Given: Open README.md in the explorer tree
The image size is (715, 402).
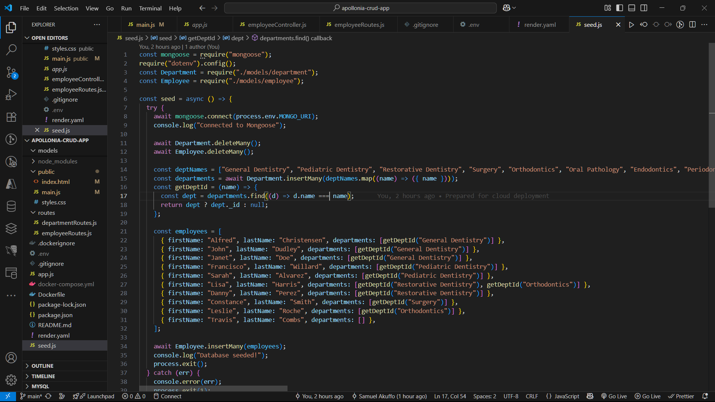Looking at the screenshot, I should pos(55,325).
